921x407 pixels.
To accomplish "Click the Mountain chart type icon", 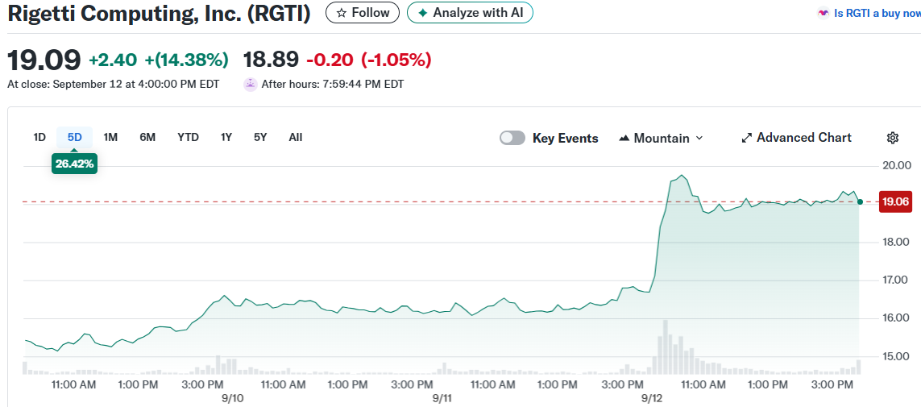I will [624, 138].
